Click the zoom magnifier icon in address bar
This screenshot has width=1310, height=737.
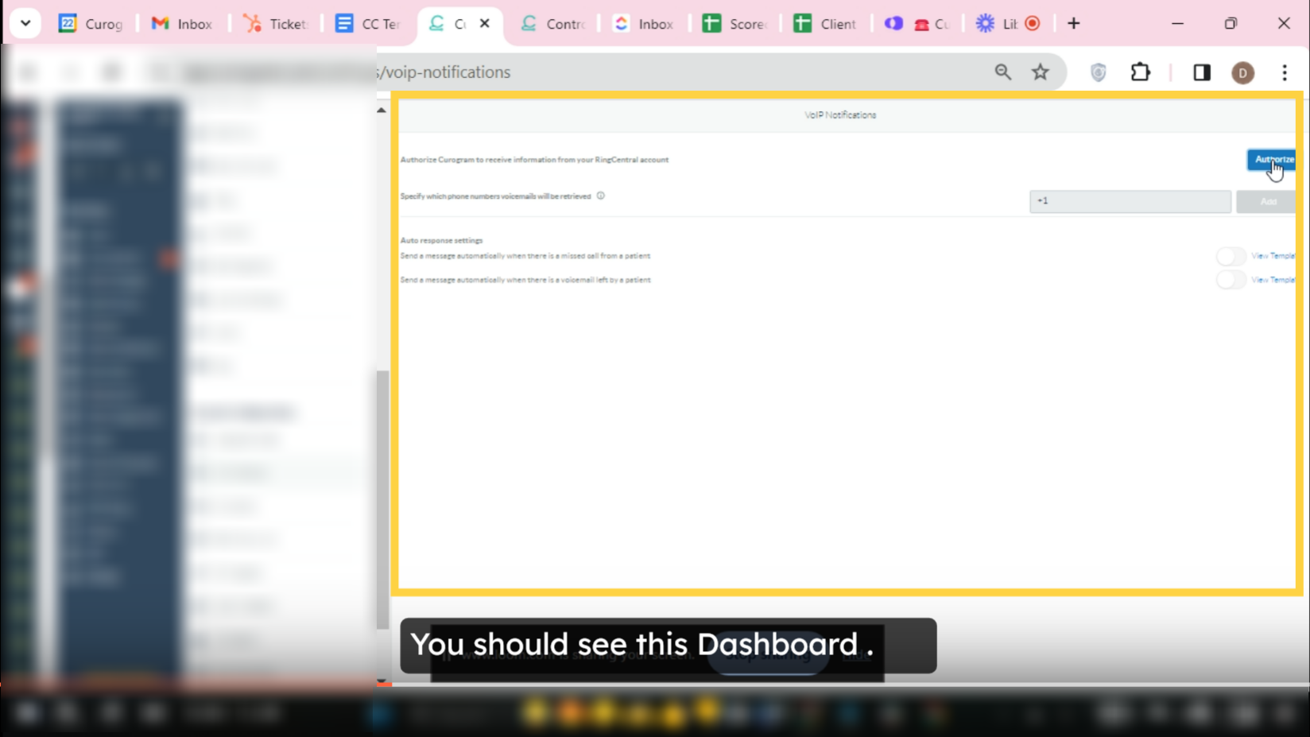(1002, 72)
